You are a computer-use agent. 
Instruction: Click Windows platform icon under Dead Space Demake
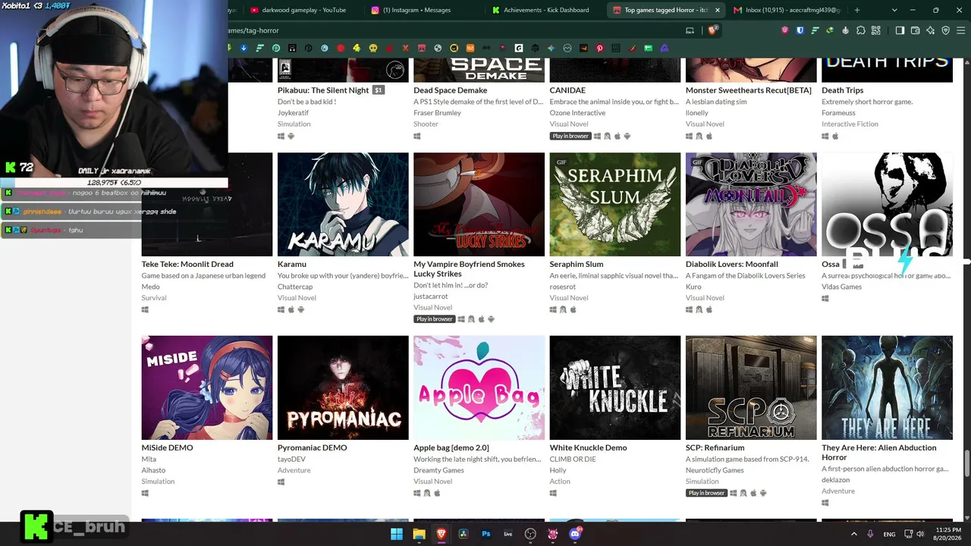[x=417, y=136]
